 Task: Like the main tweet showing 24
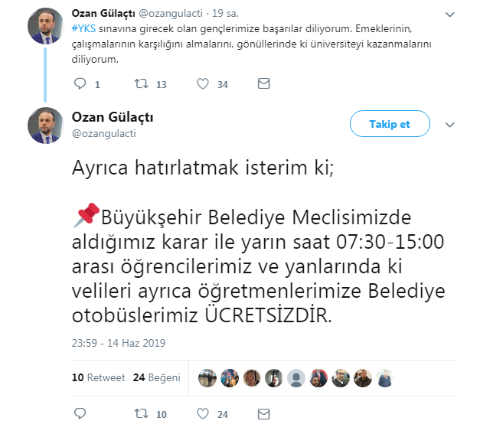pos(203,413)
